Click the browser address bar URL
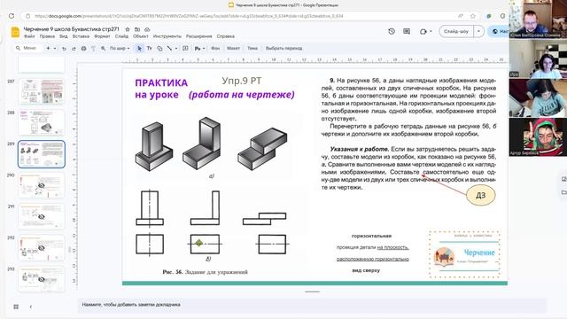The width and height of the screenshot is (567, 319). (x=189, y=16)
